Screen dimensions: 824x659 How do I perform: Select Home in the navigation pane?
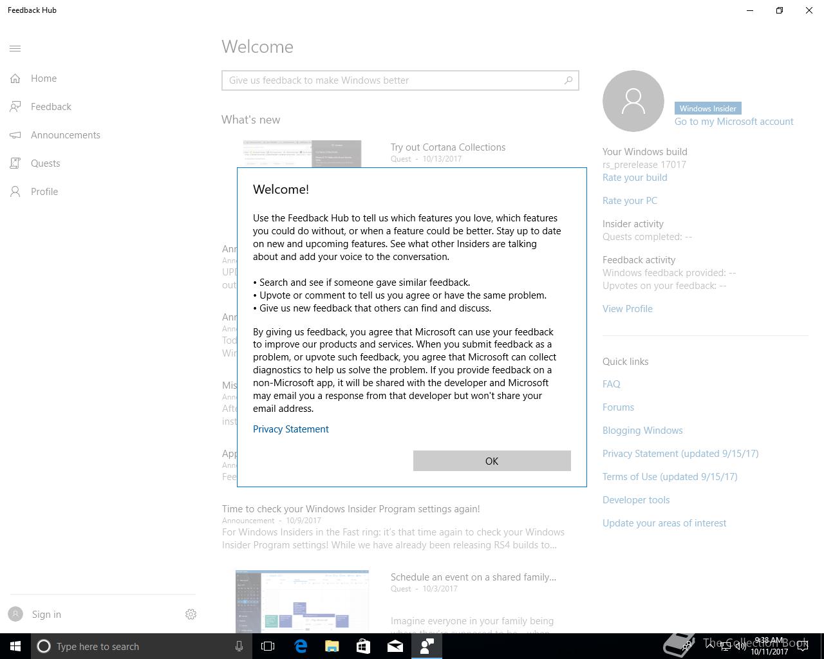point(103,79)
